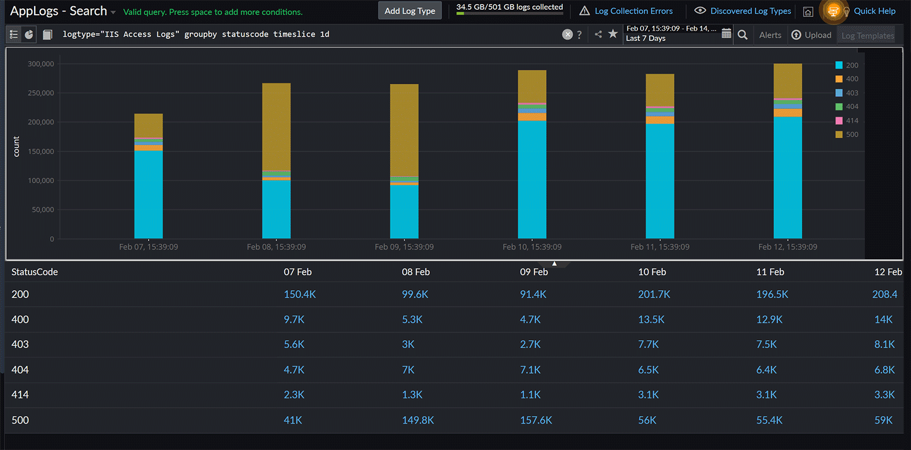911x450 pixels.
Task: Toggle the 500 series in the legend
Action: (847, 135)
